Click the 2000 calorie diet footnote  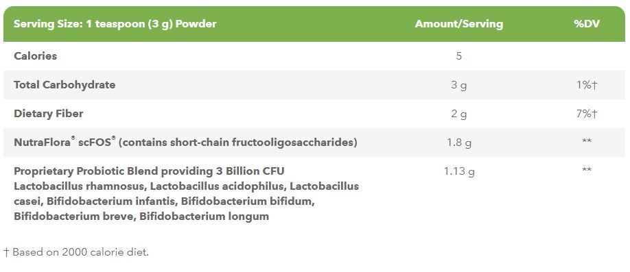(x=76, y=252)
